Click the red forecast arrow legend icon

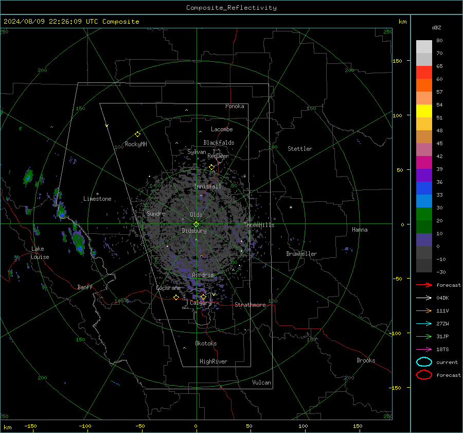[x=424, y=285]
